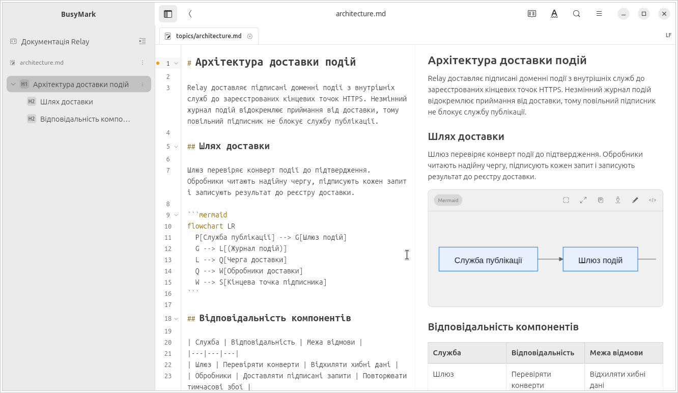The height and width of the screenshot is (393, 678).
Task: Place cursor on the ```mermaid editor line
Action: tap(207, 215)
